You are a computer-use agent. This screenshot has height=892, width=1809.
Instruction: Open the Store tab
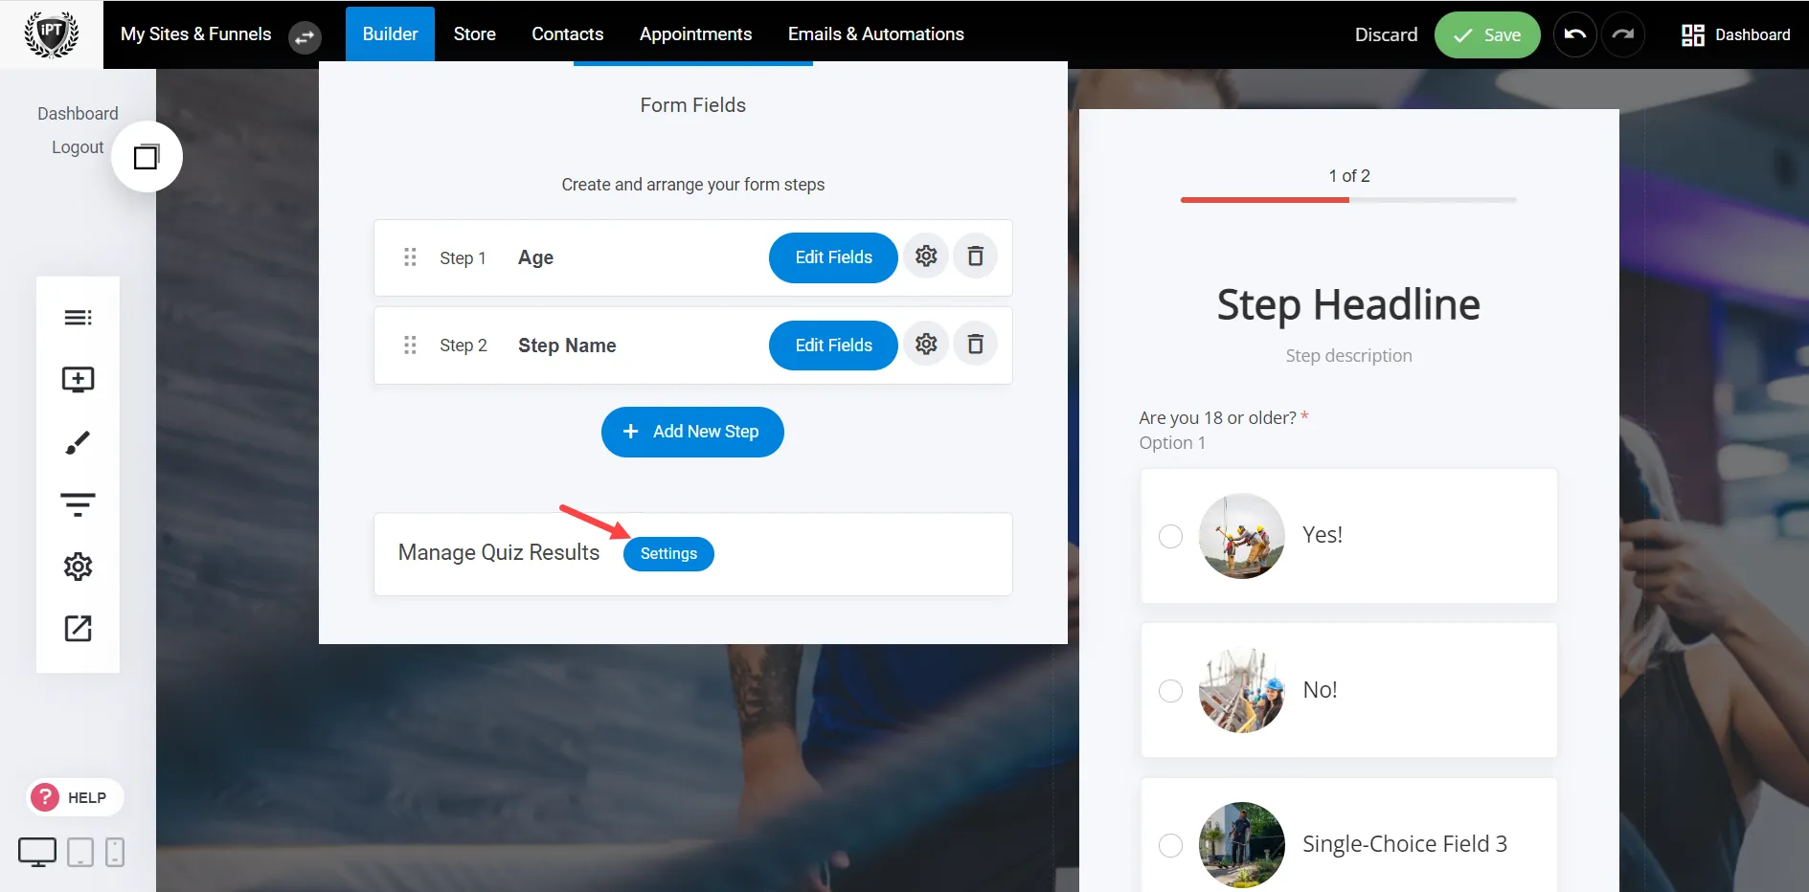pyautogui.click(x=474, y=33)
